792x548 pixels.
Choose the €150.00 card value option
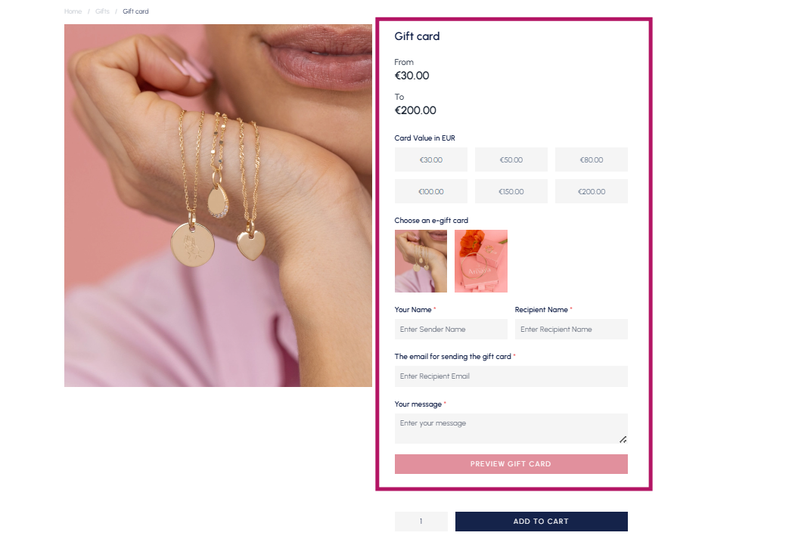pos(511,191)
